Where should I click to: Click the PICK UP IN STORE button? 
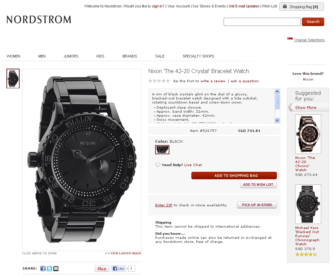point(257,205)
